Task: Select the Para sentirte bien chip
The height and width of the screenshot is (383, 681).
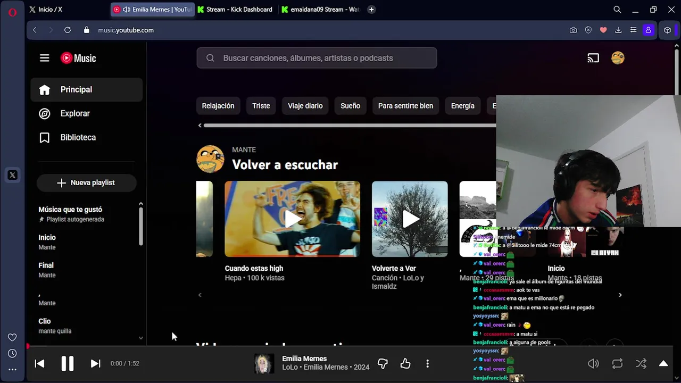Action: click(405, 106)
